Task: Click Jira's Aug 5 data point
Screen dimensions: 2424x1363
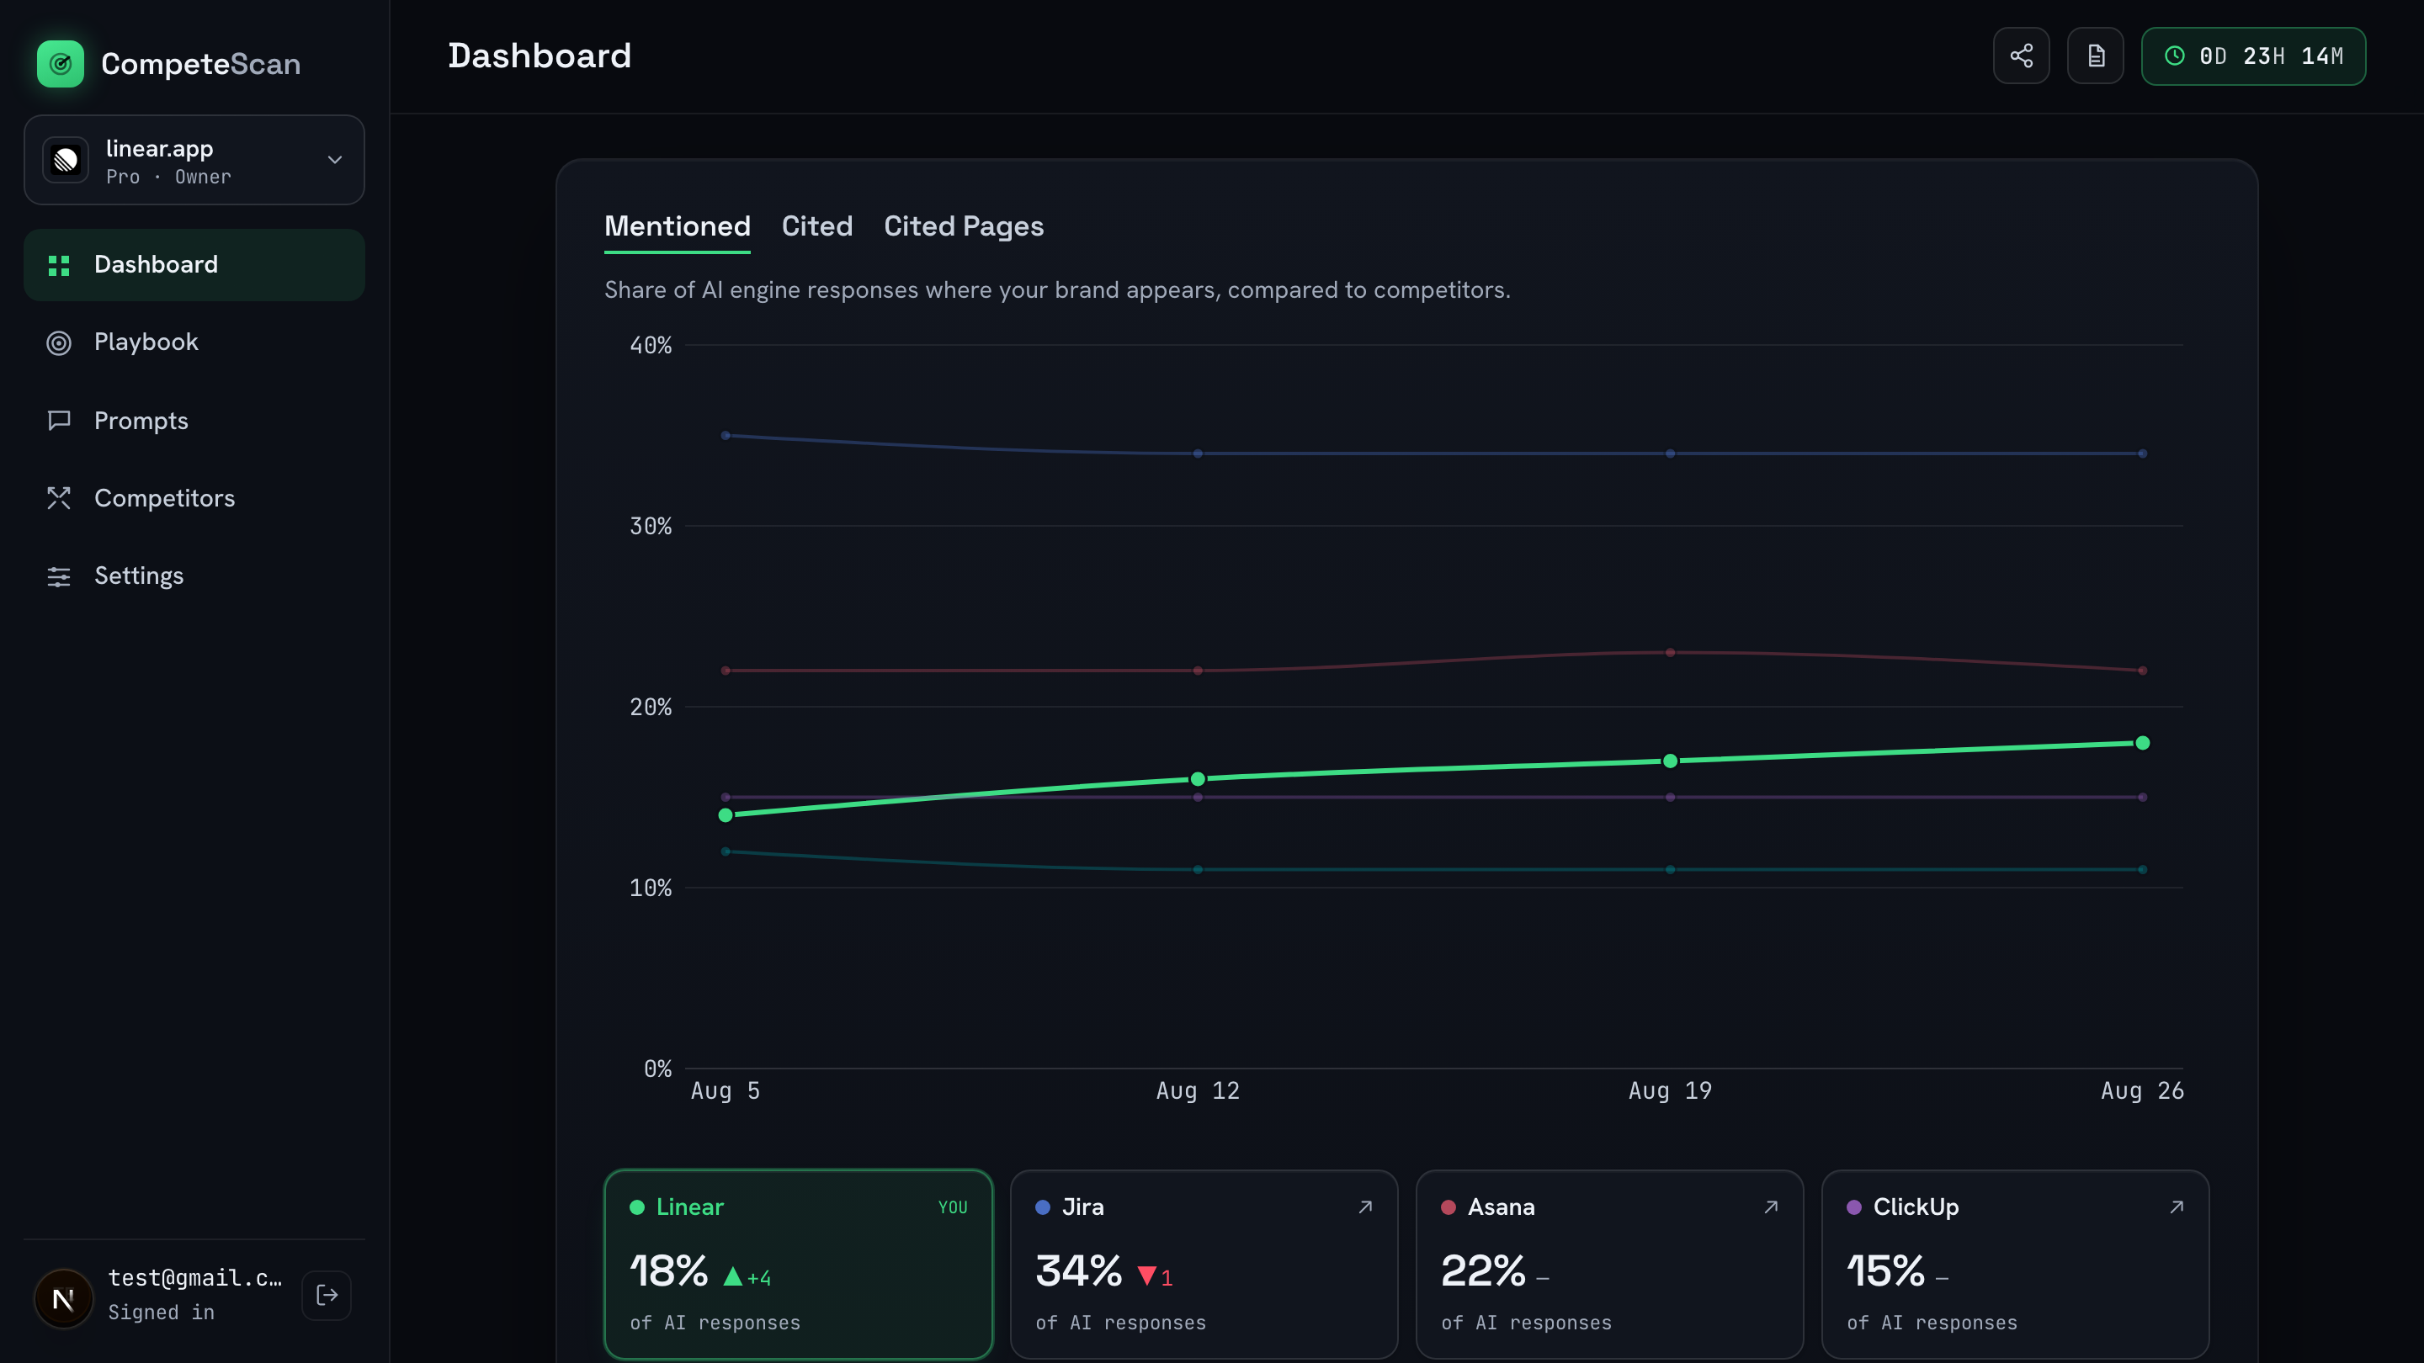Action: (726, 436)
